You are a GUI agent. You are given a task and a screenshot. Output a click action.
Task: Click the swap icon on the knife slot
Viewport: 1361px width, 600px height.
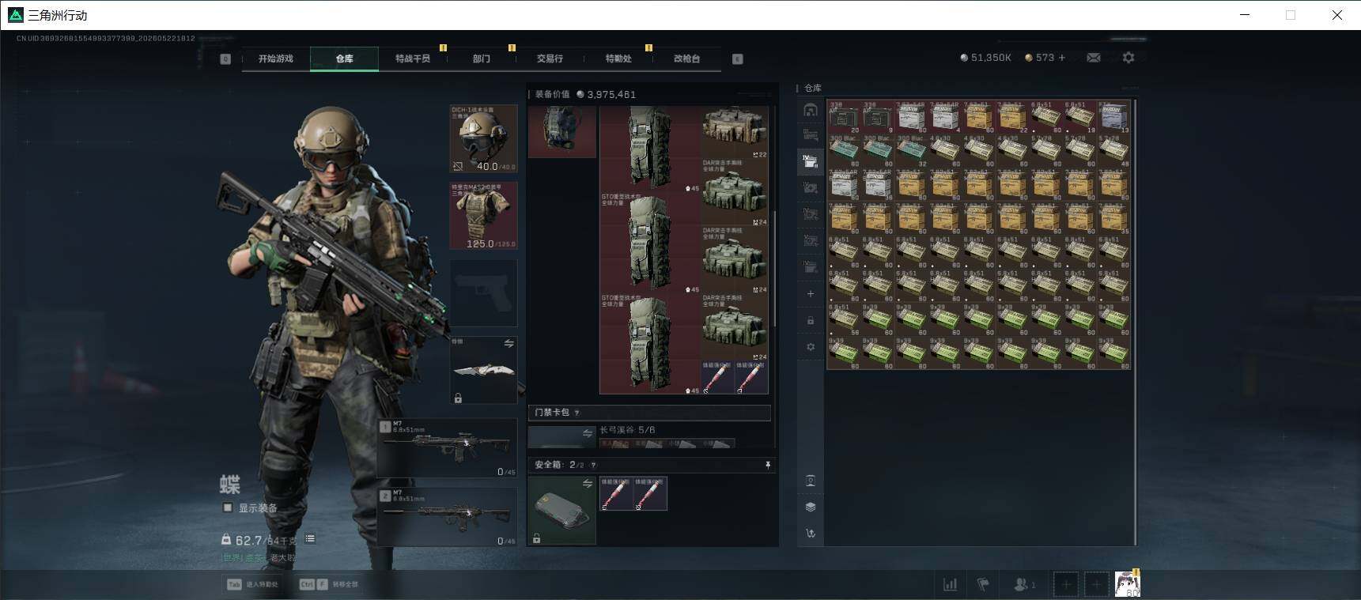click(508, 344)
